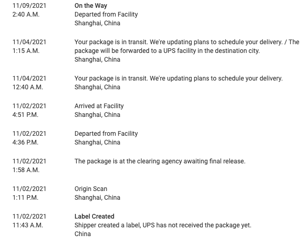This screenshot has height=243, width=305.
Task: Click the clearing agency awaiting release message
Action: (x=160, y=161)
